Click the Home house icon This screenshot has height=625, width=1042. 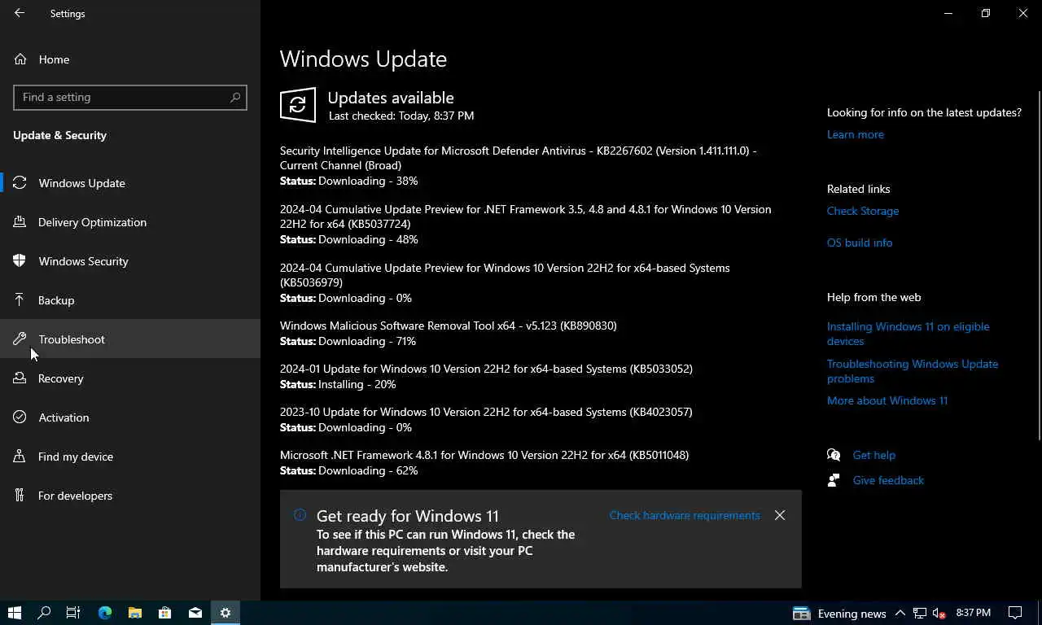20,59
